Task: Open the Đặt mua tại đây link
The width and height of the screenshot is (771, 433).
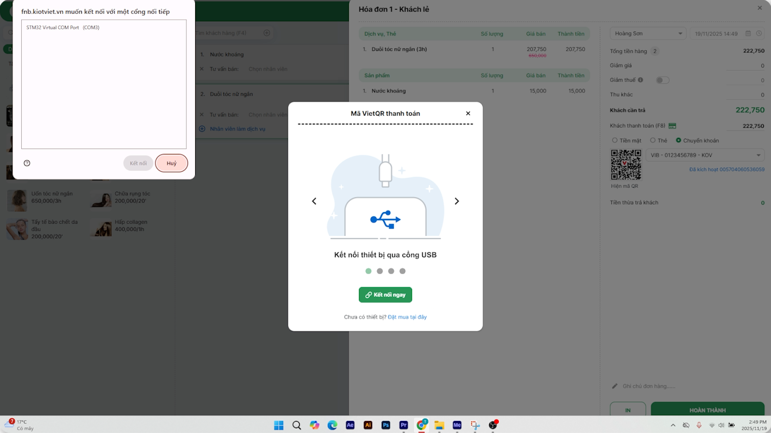Action: (x=407, y=317)
